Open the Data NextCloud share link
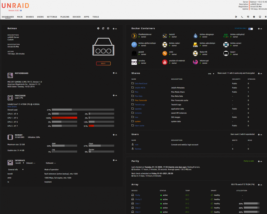267x214 pixels. (141, 83)
